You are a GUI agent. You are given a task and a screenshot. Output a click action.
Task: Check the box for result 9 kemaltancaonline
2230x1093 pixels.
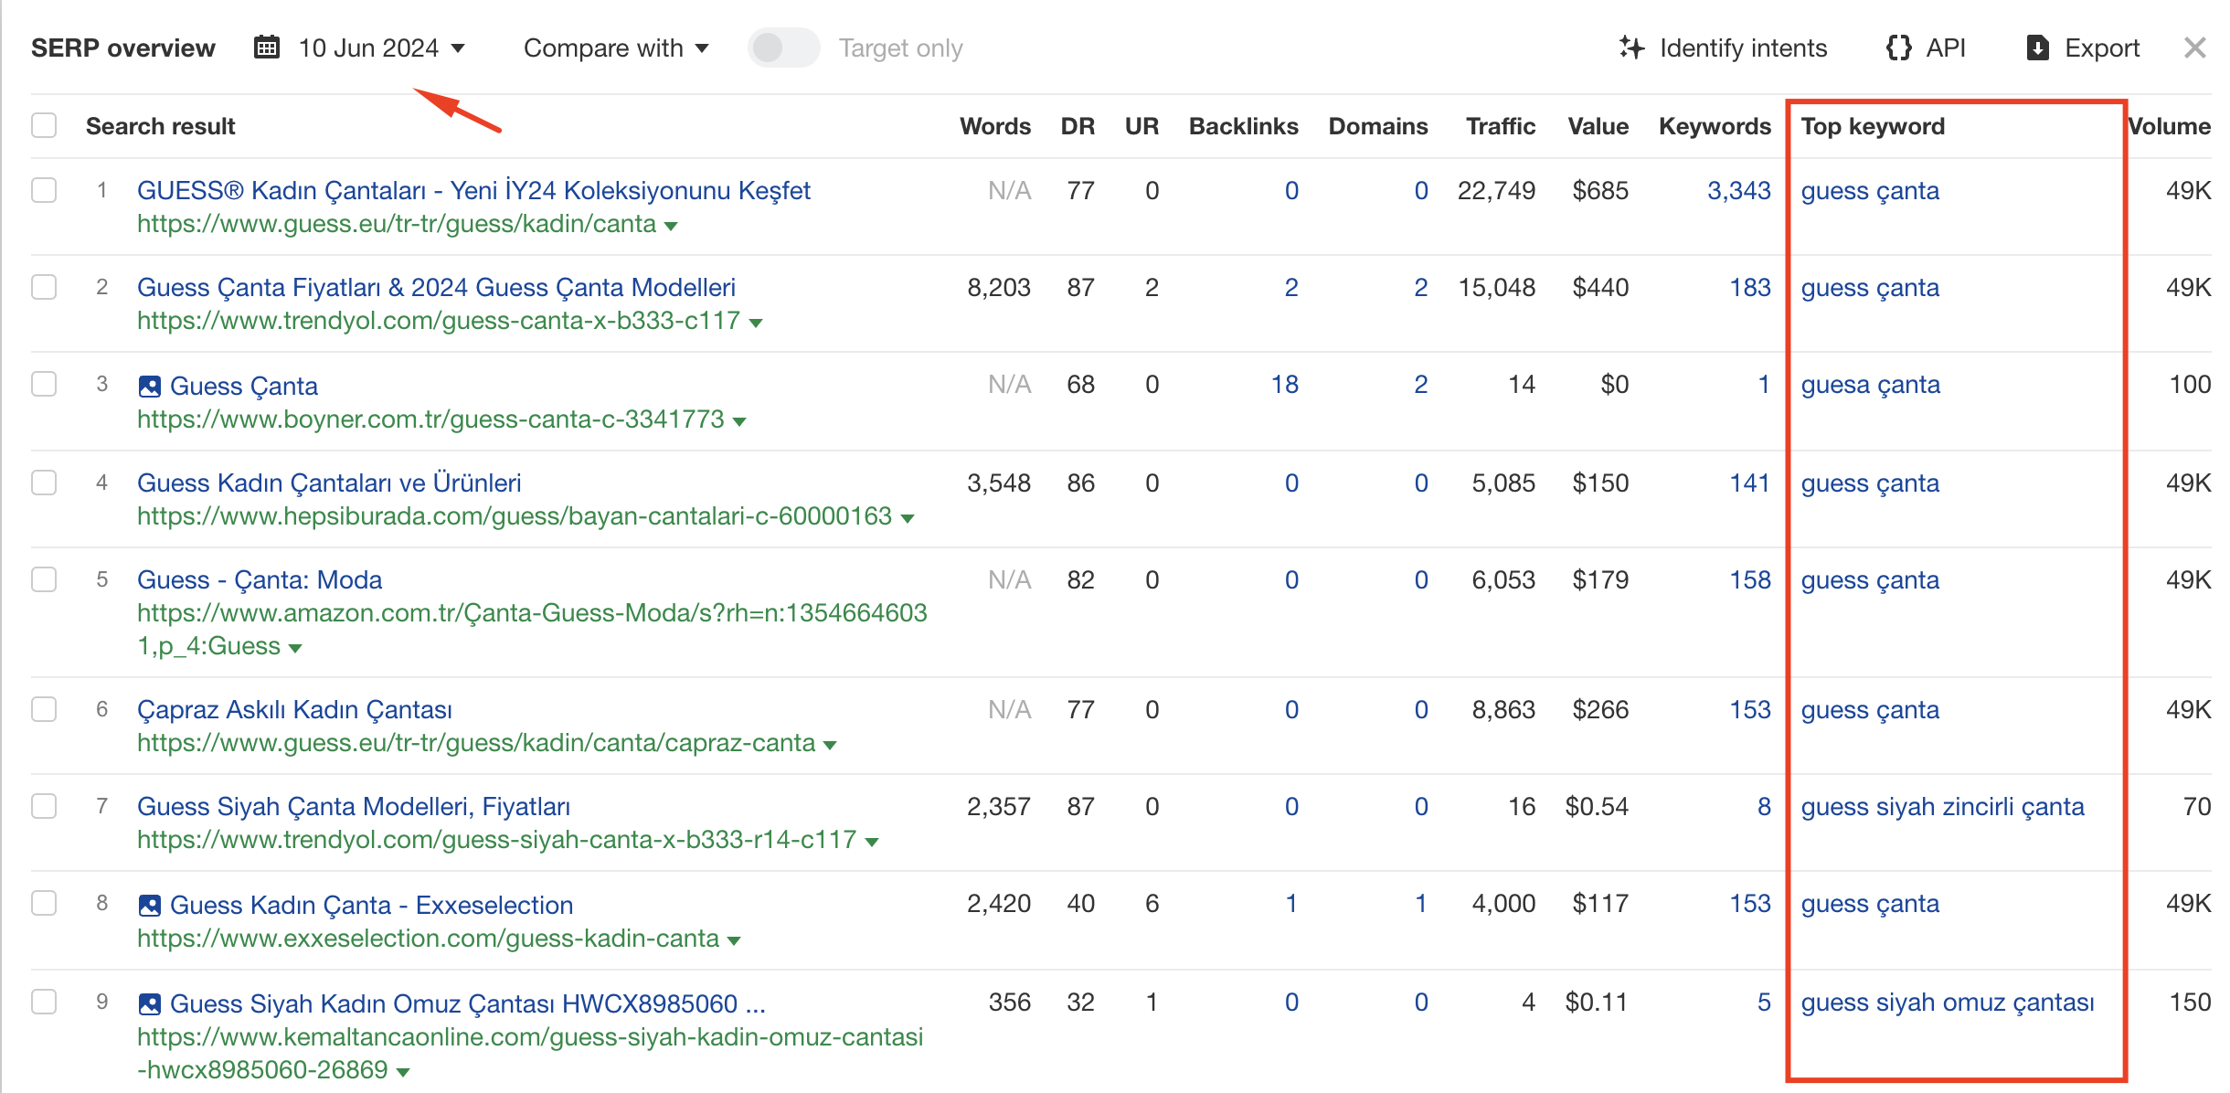click(x=44, y=1002)
